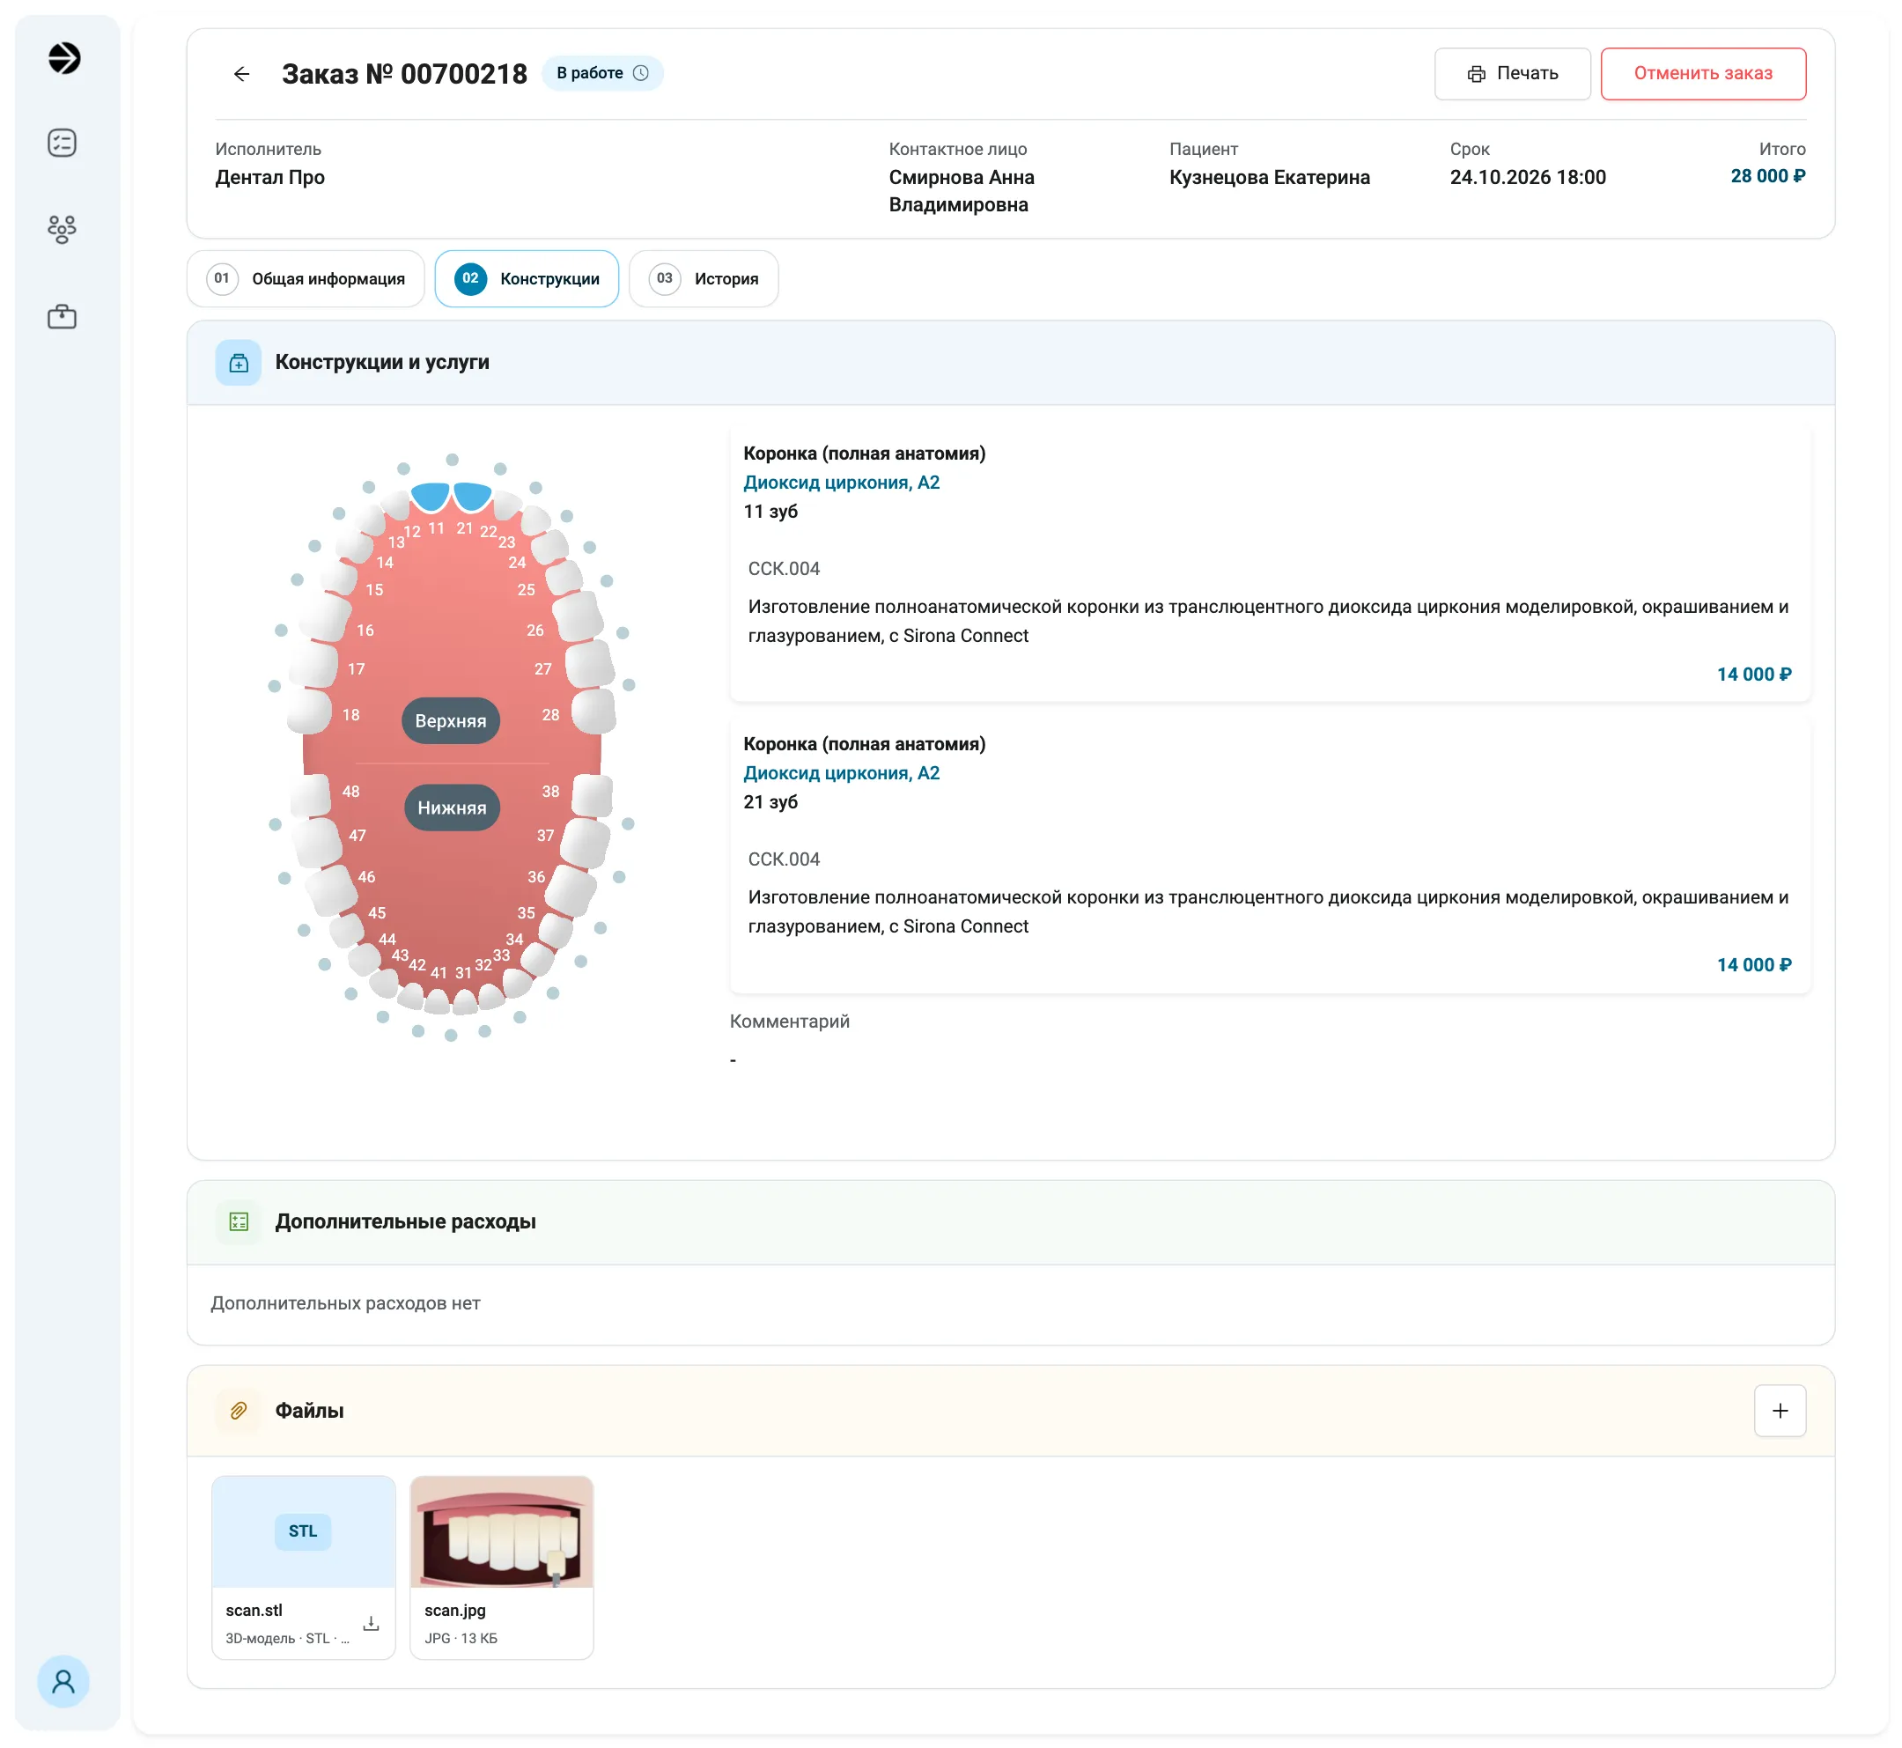Viewport: 1902px width, 1748px height.
Task: Click tooth 36 on the lower jaw
Action: point(572,889)
